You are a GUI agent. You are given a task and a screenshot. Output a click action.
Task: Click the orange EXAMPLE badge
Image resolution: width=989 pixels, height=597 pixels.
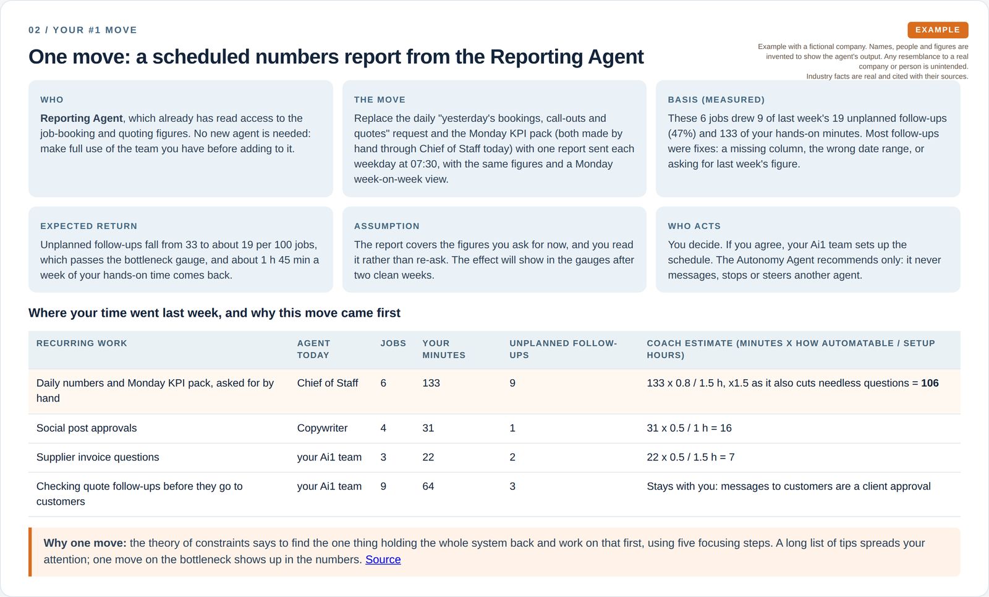click(x=938, y=30)
